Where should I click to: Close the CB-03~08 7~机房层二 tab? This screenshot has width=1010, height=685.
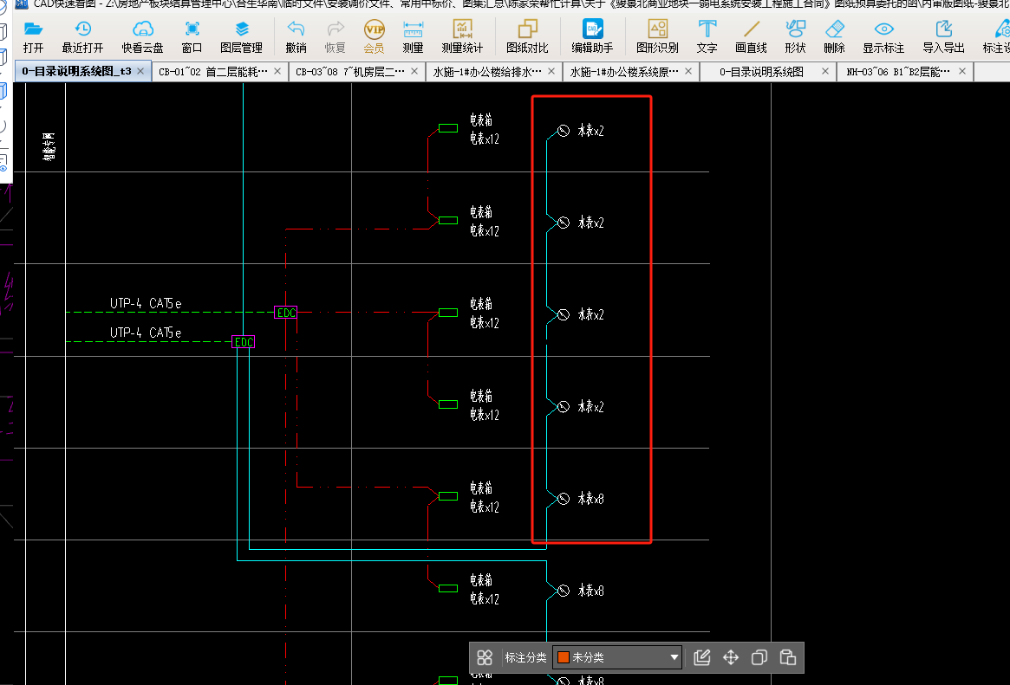414,71
